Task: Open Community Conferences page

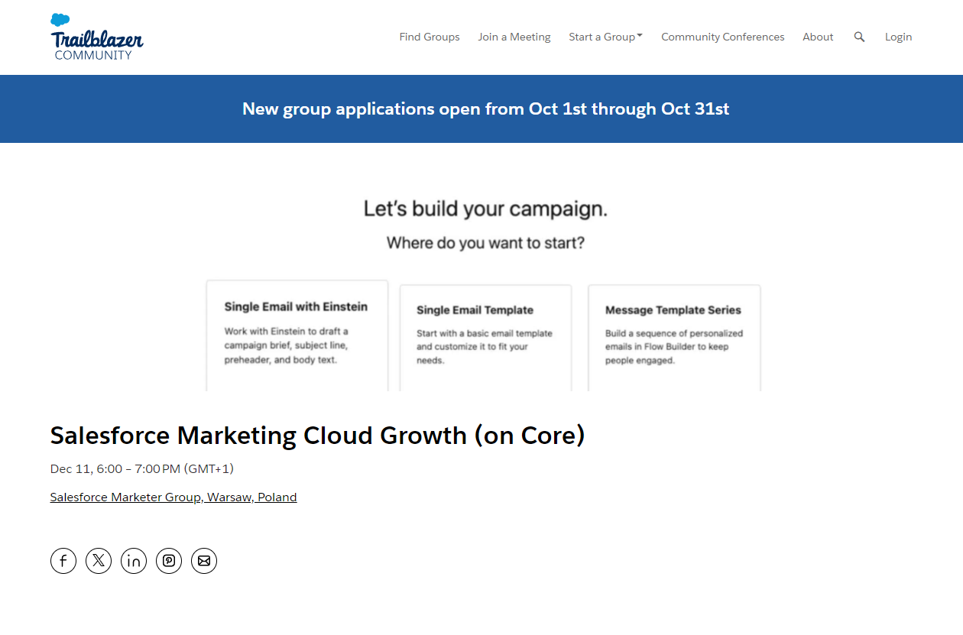Action: [x=722, y=37]
